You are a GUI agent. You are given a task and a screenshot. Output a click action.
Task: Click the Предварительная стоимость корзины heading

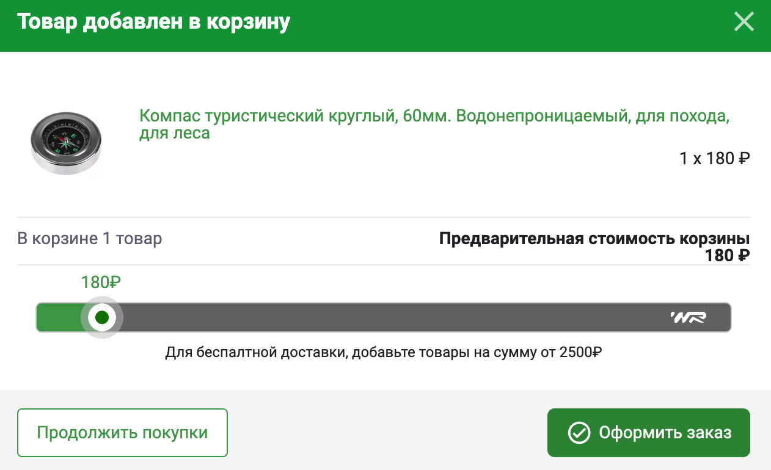point(594,238)
